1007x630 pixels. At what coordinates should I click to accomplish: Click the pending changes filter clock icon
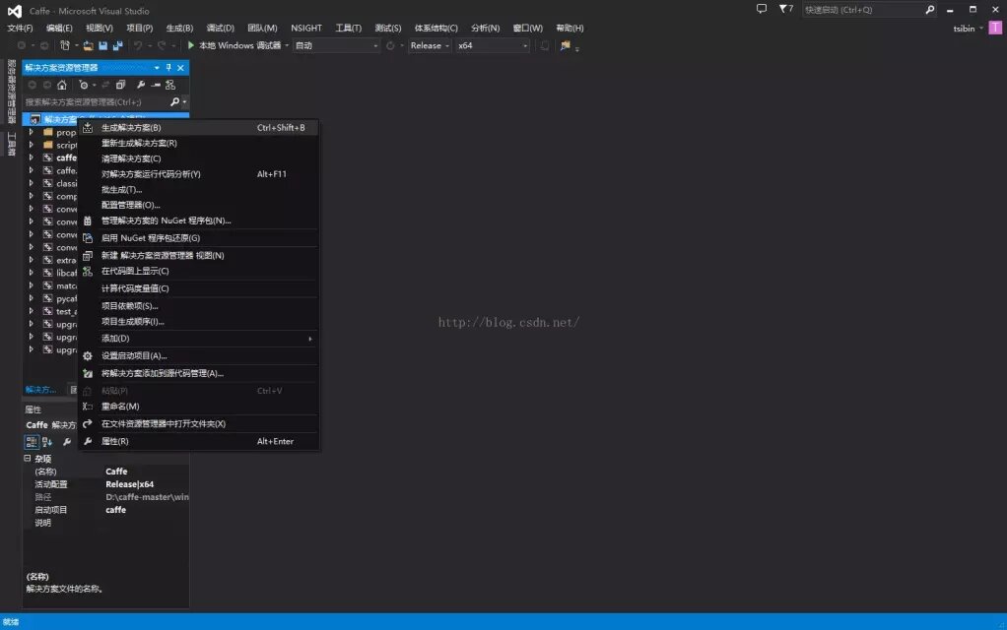[83, 85]
